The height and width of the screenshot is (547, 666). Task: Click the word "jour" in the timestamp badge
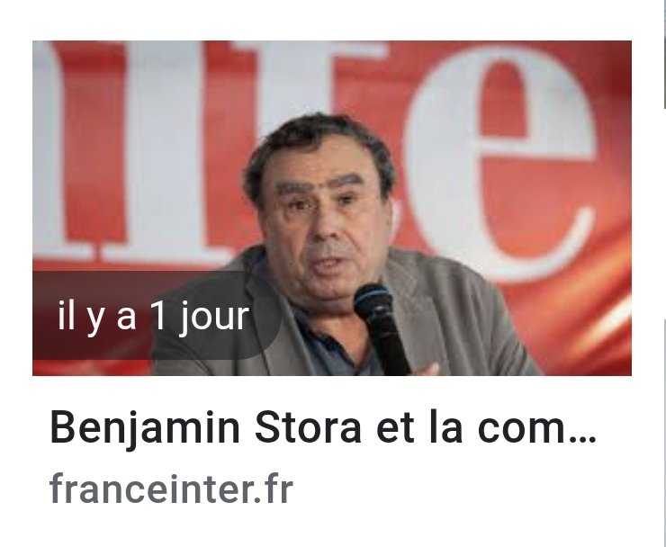(214, 318)
